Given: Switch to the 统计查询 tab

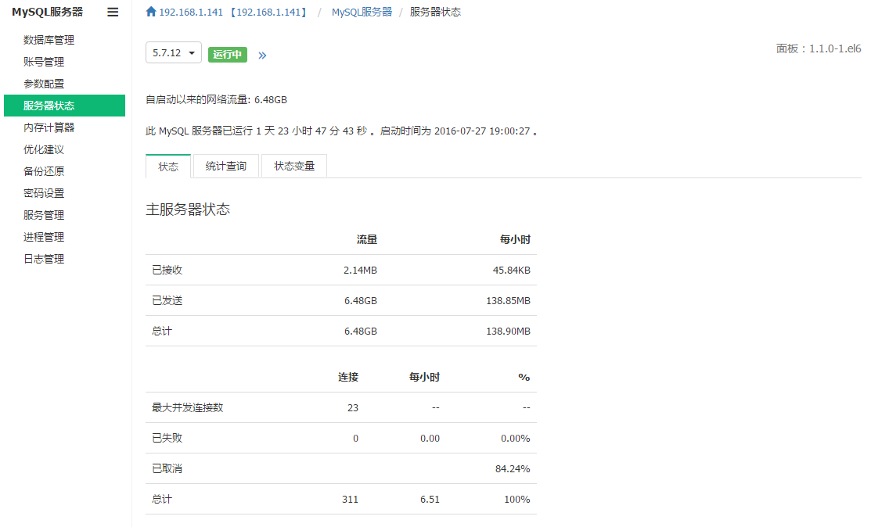Looking at the screenshot, I should coord(225,166).
